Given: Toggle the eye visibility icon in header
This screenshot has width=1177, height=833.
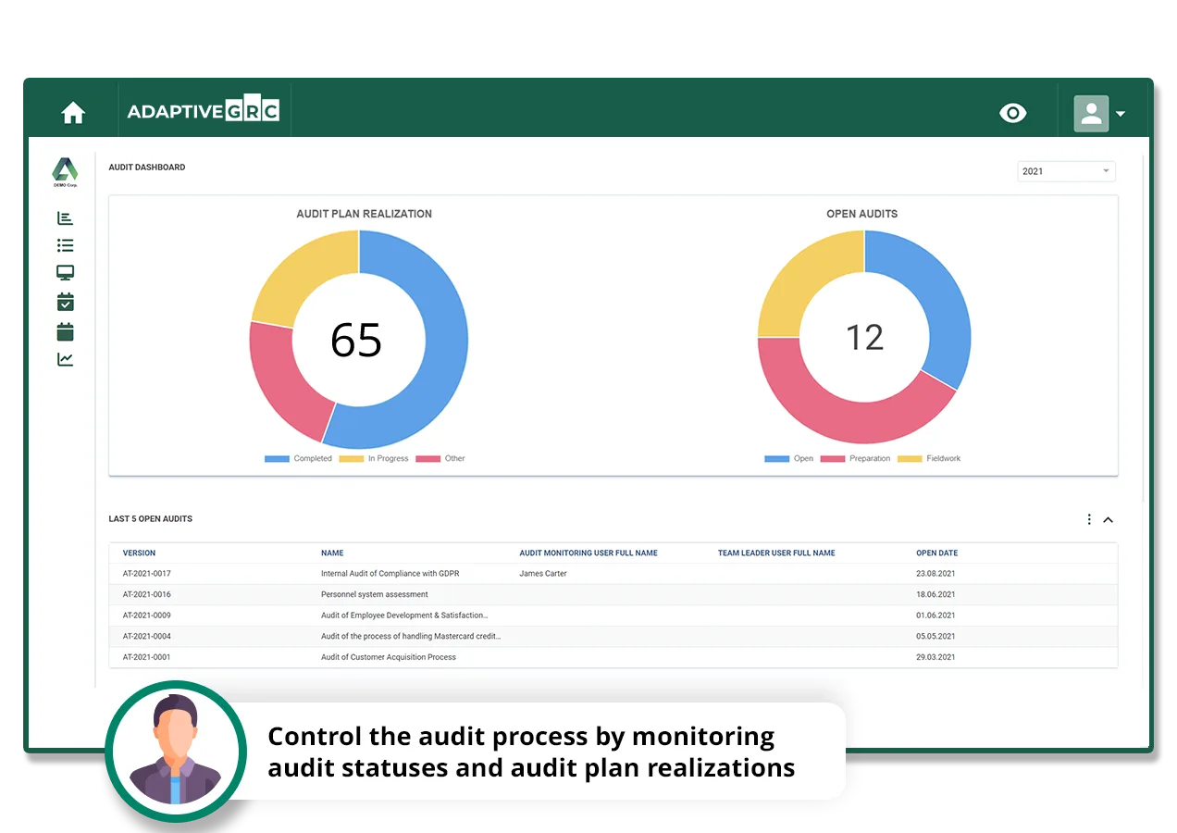Looking at the screenshot, I should tap(1013, 113).
